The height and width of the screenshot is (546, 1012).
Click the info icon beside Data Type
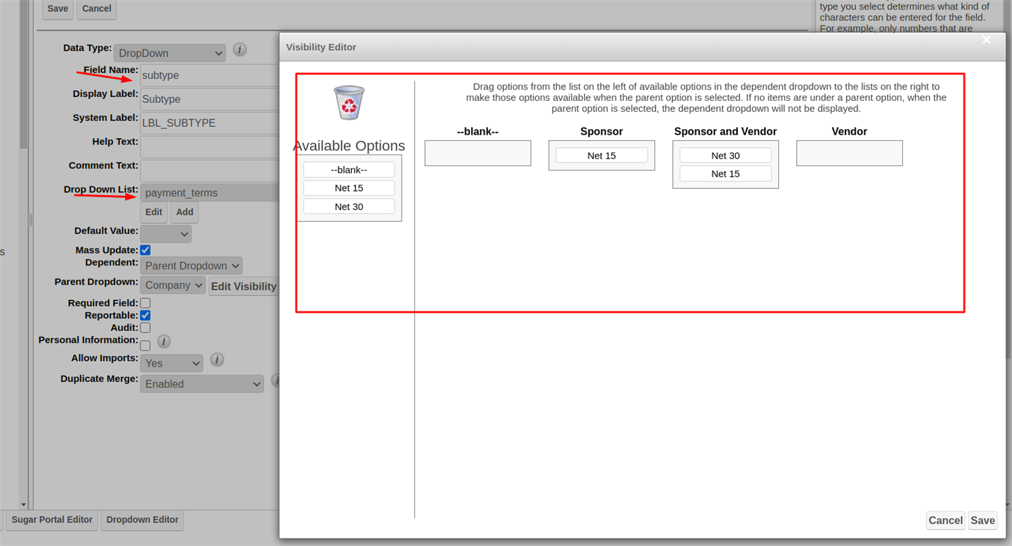point(240,49)
